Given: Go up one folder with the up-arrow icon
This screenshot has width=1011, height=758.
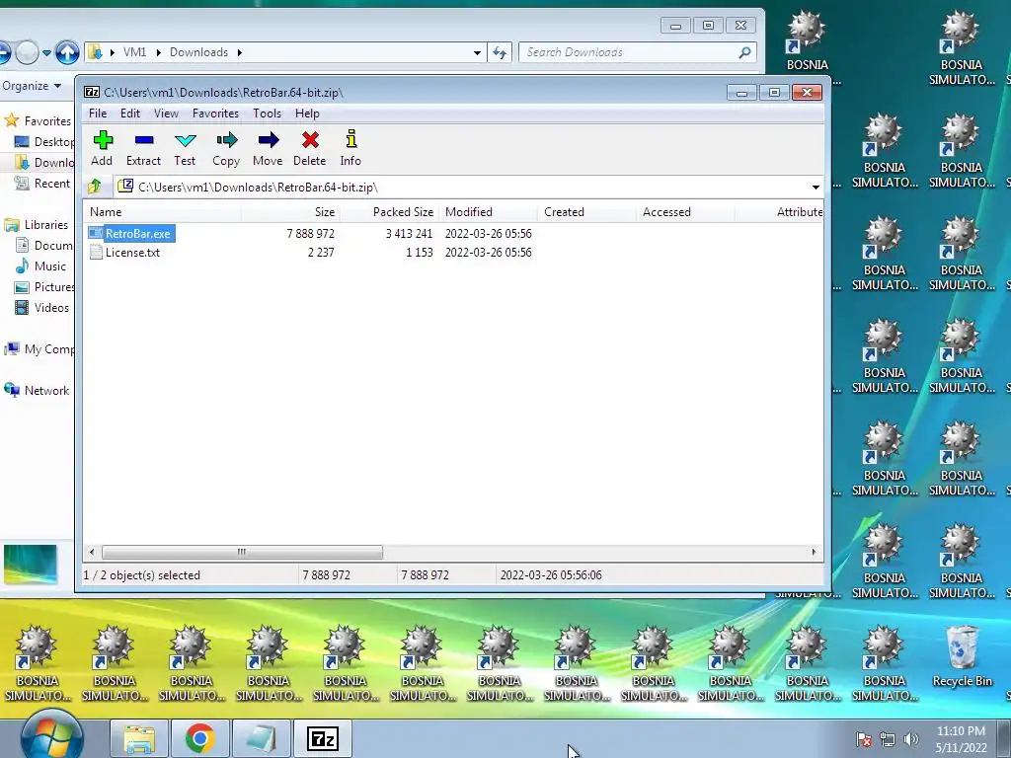Looking at the screenshot, I should 95,187.
